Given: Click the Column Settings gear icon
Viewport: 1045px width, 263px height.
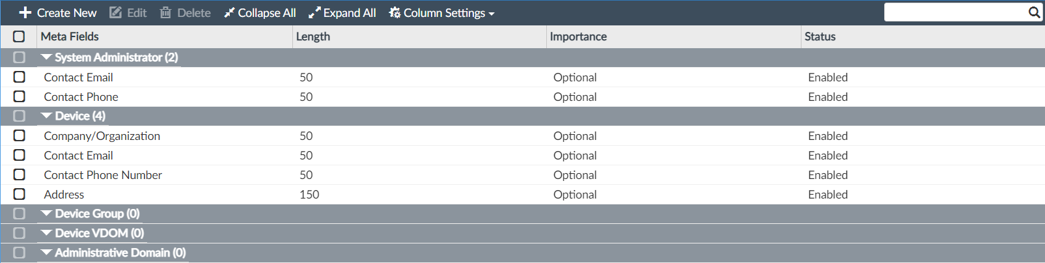Looking at the screenshot, I should click(x=395, y=13).
